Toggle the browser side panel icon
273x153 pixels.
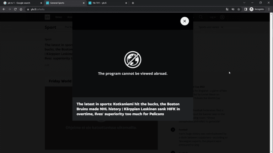pyautogui.click(x=246, y=9)
